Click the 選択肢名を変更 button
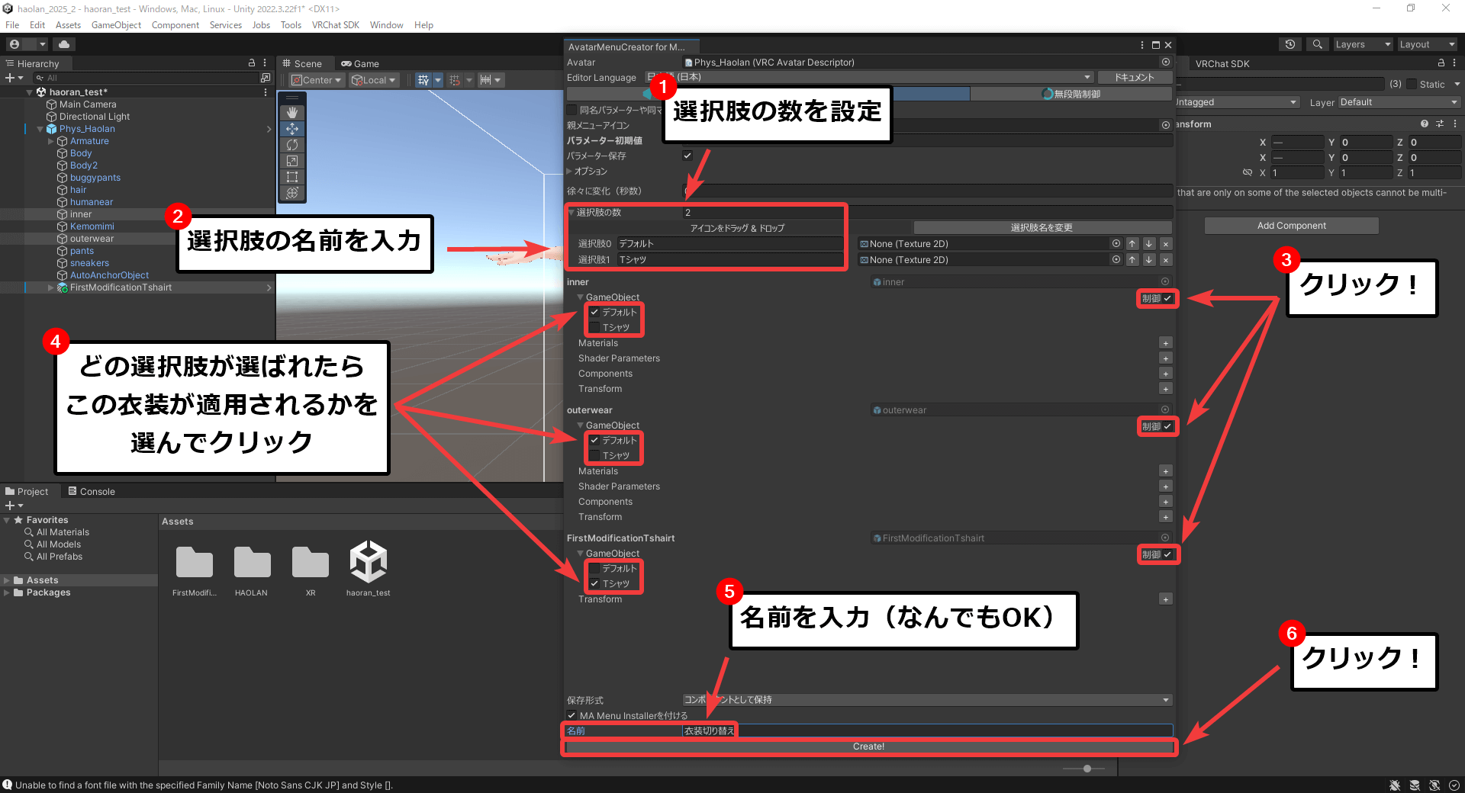This screenshot has height=793, width=1465. point(1042,227)
